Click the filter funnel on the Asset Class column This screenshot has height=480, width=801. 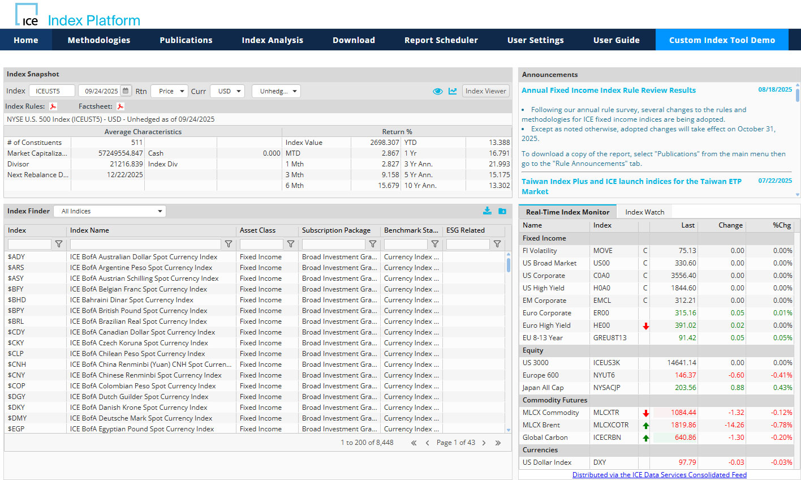[291, 244]
